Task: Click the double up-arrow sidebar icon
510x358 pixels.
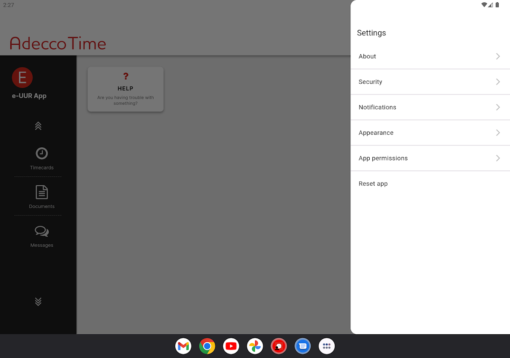Action: pyautogui.click(x=38, y=126)
